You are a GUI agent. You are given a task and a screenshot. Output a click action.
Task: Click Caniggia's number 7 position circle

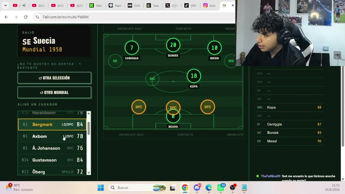coord(132,48)
